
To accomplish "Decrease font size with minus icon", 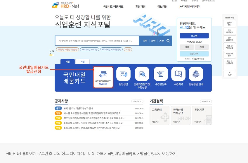I will (214, 1).
